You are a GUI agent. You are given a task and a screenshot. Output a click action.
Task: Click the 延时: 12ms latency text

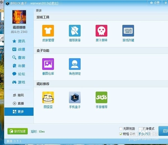tap(38, 131)
